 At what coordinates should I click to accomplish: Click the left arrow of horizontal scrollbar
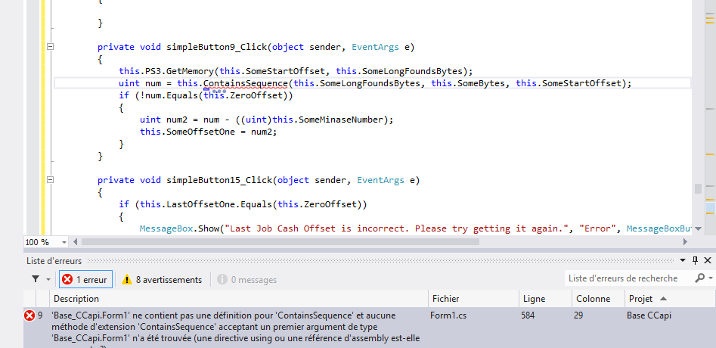[76, 241]
